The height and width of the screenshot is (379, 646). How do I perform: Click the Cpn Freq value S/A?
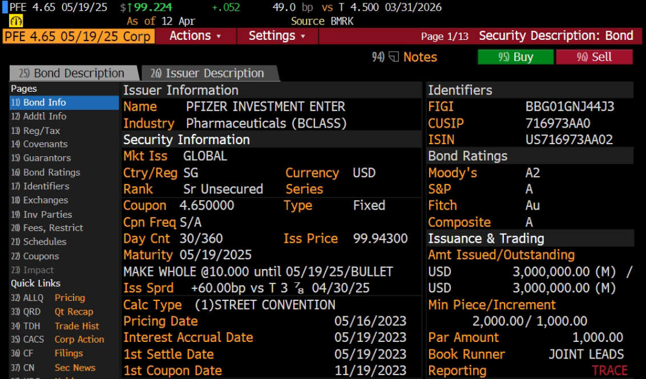191,222
